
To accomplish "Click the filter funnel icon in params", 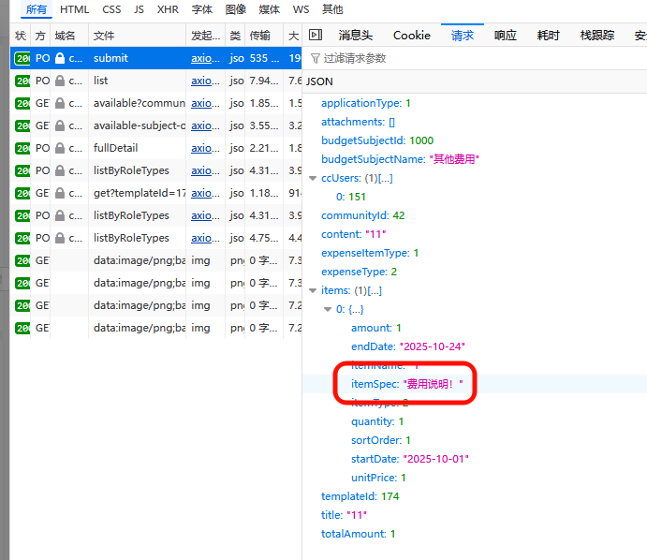I will pyautogui.click(x=315, y=58).
